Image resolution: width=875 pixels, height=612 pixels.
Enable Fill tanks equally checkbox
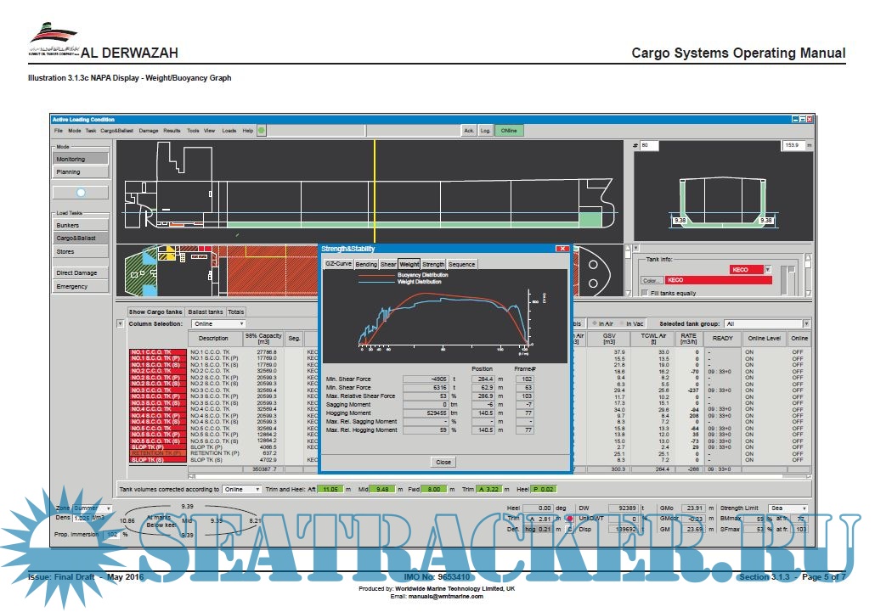(x=644, y=293)
